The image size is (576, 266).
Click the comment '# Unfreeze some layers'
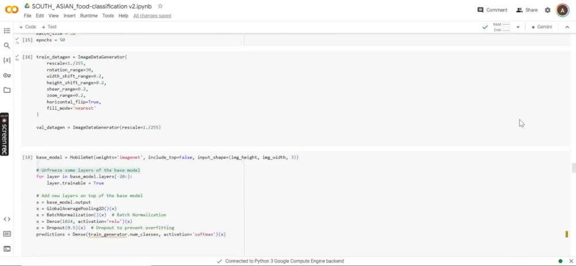[88, 171]
